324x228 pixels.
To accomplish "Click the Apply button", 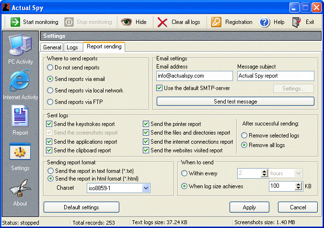I will (249, 207).
